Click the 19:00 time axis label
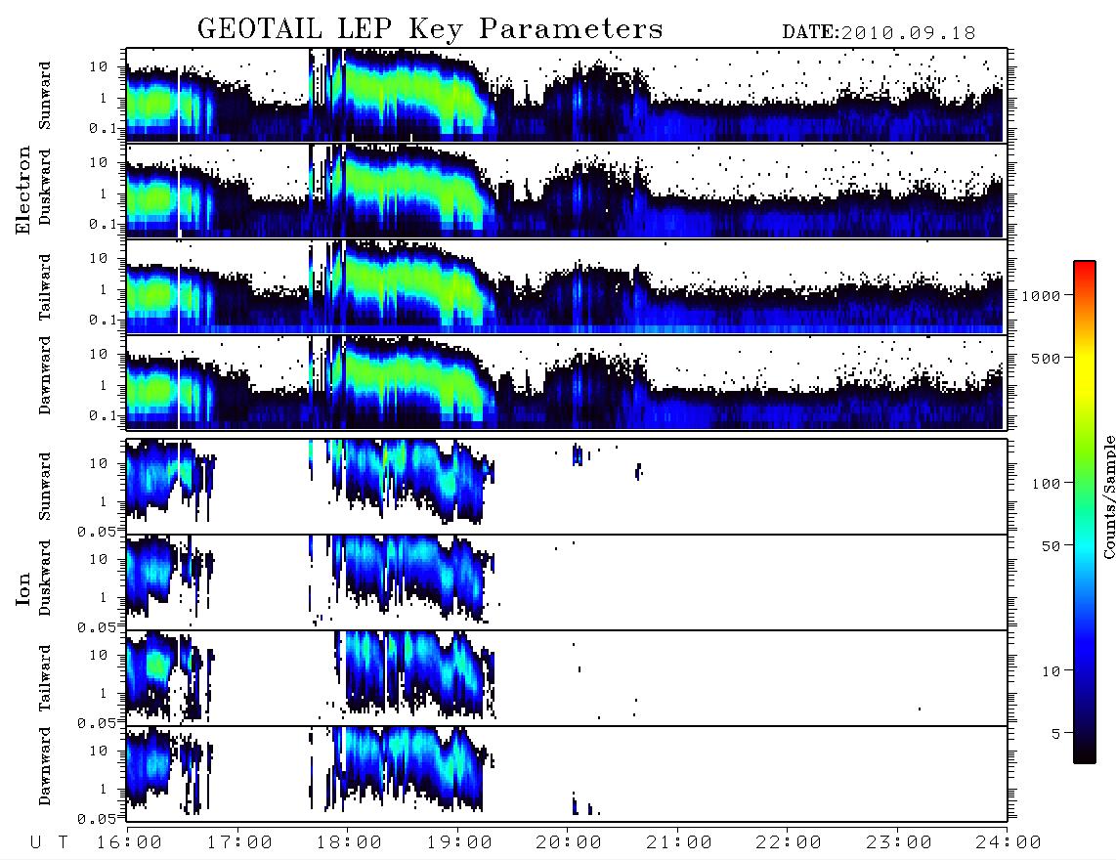 pyautogui.click(x=459, y=843)
